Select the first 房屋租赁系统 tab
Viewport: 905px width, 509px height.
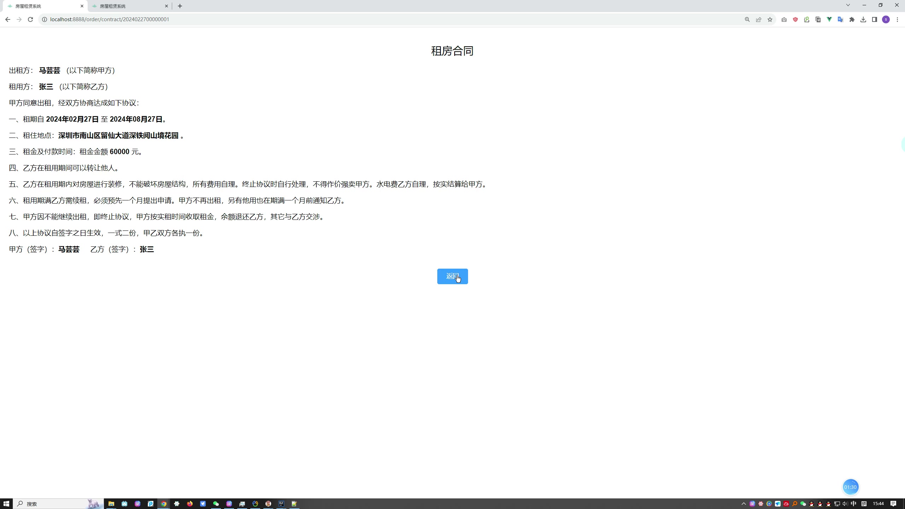point(44,6)
